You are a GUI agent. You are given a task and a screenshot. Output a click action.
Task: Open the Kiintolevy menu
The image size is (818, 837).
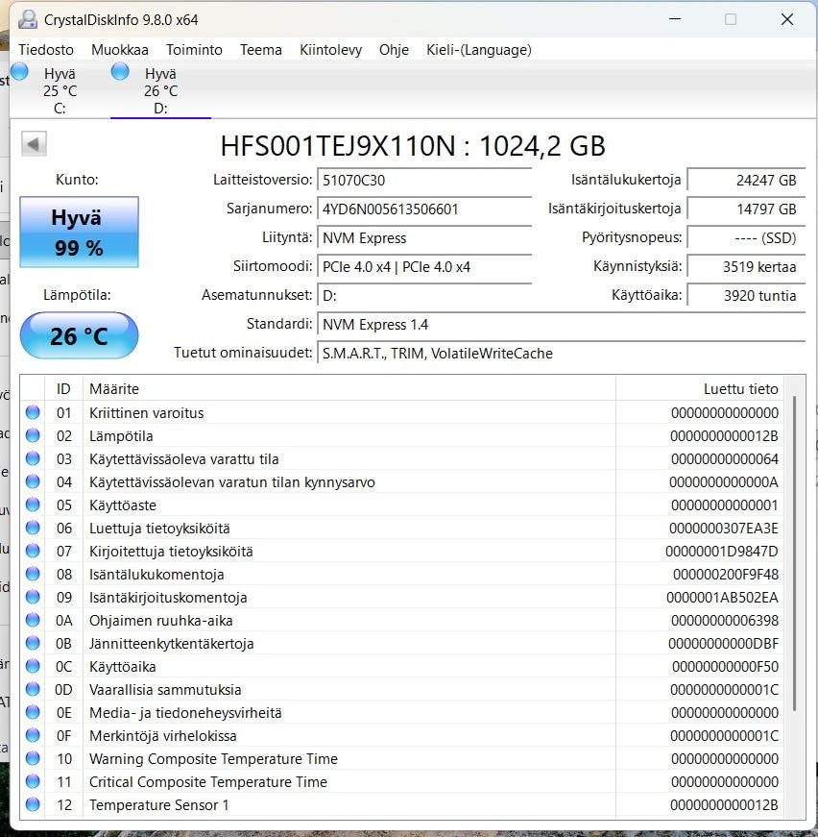[x=330, y=50]
